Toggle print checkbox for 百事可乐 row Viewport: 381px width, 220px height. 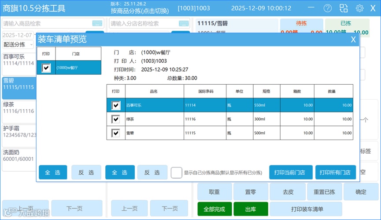tap(116, 105)
